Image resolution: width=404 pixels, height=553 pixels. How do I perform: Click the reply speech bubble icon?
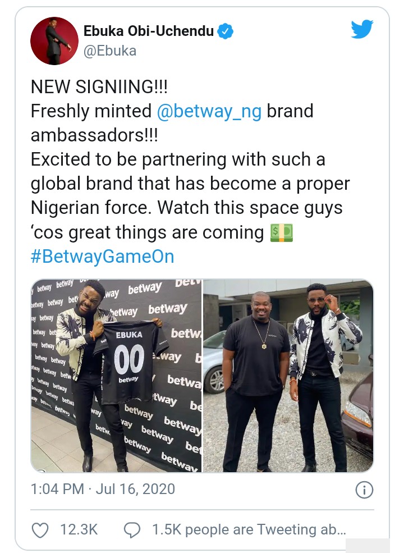pyautogui.click(x=131, y=528)
